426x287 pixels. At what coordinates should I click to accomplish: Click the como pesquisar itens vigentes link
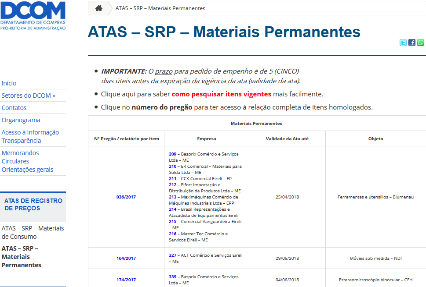tap(221, 94)
